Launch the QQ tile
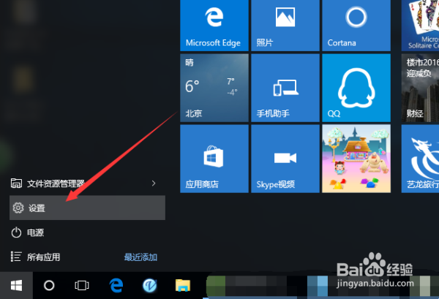Screen dimensions: 439x299 [356, 88]
